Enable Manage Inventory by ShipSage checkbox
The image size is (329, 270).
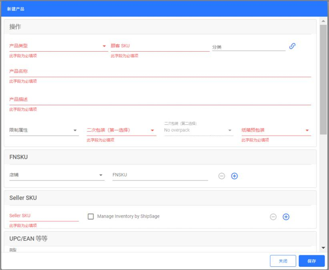click(x=91, y=216)
